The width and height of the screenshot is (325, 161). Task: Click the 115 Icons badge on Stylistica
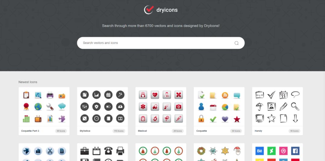[x=119, y=131]
